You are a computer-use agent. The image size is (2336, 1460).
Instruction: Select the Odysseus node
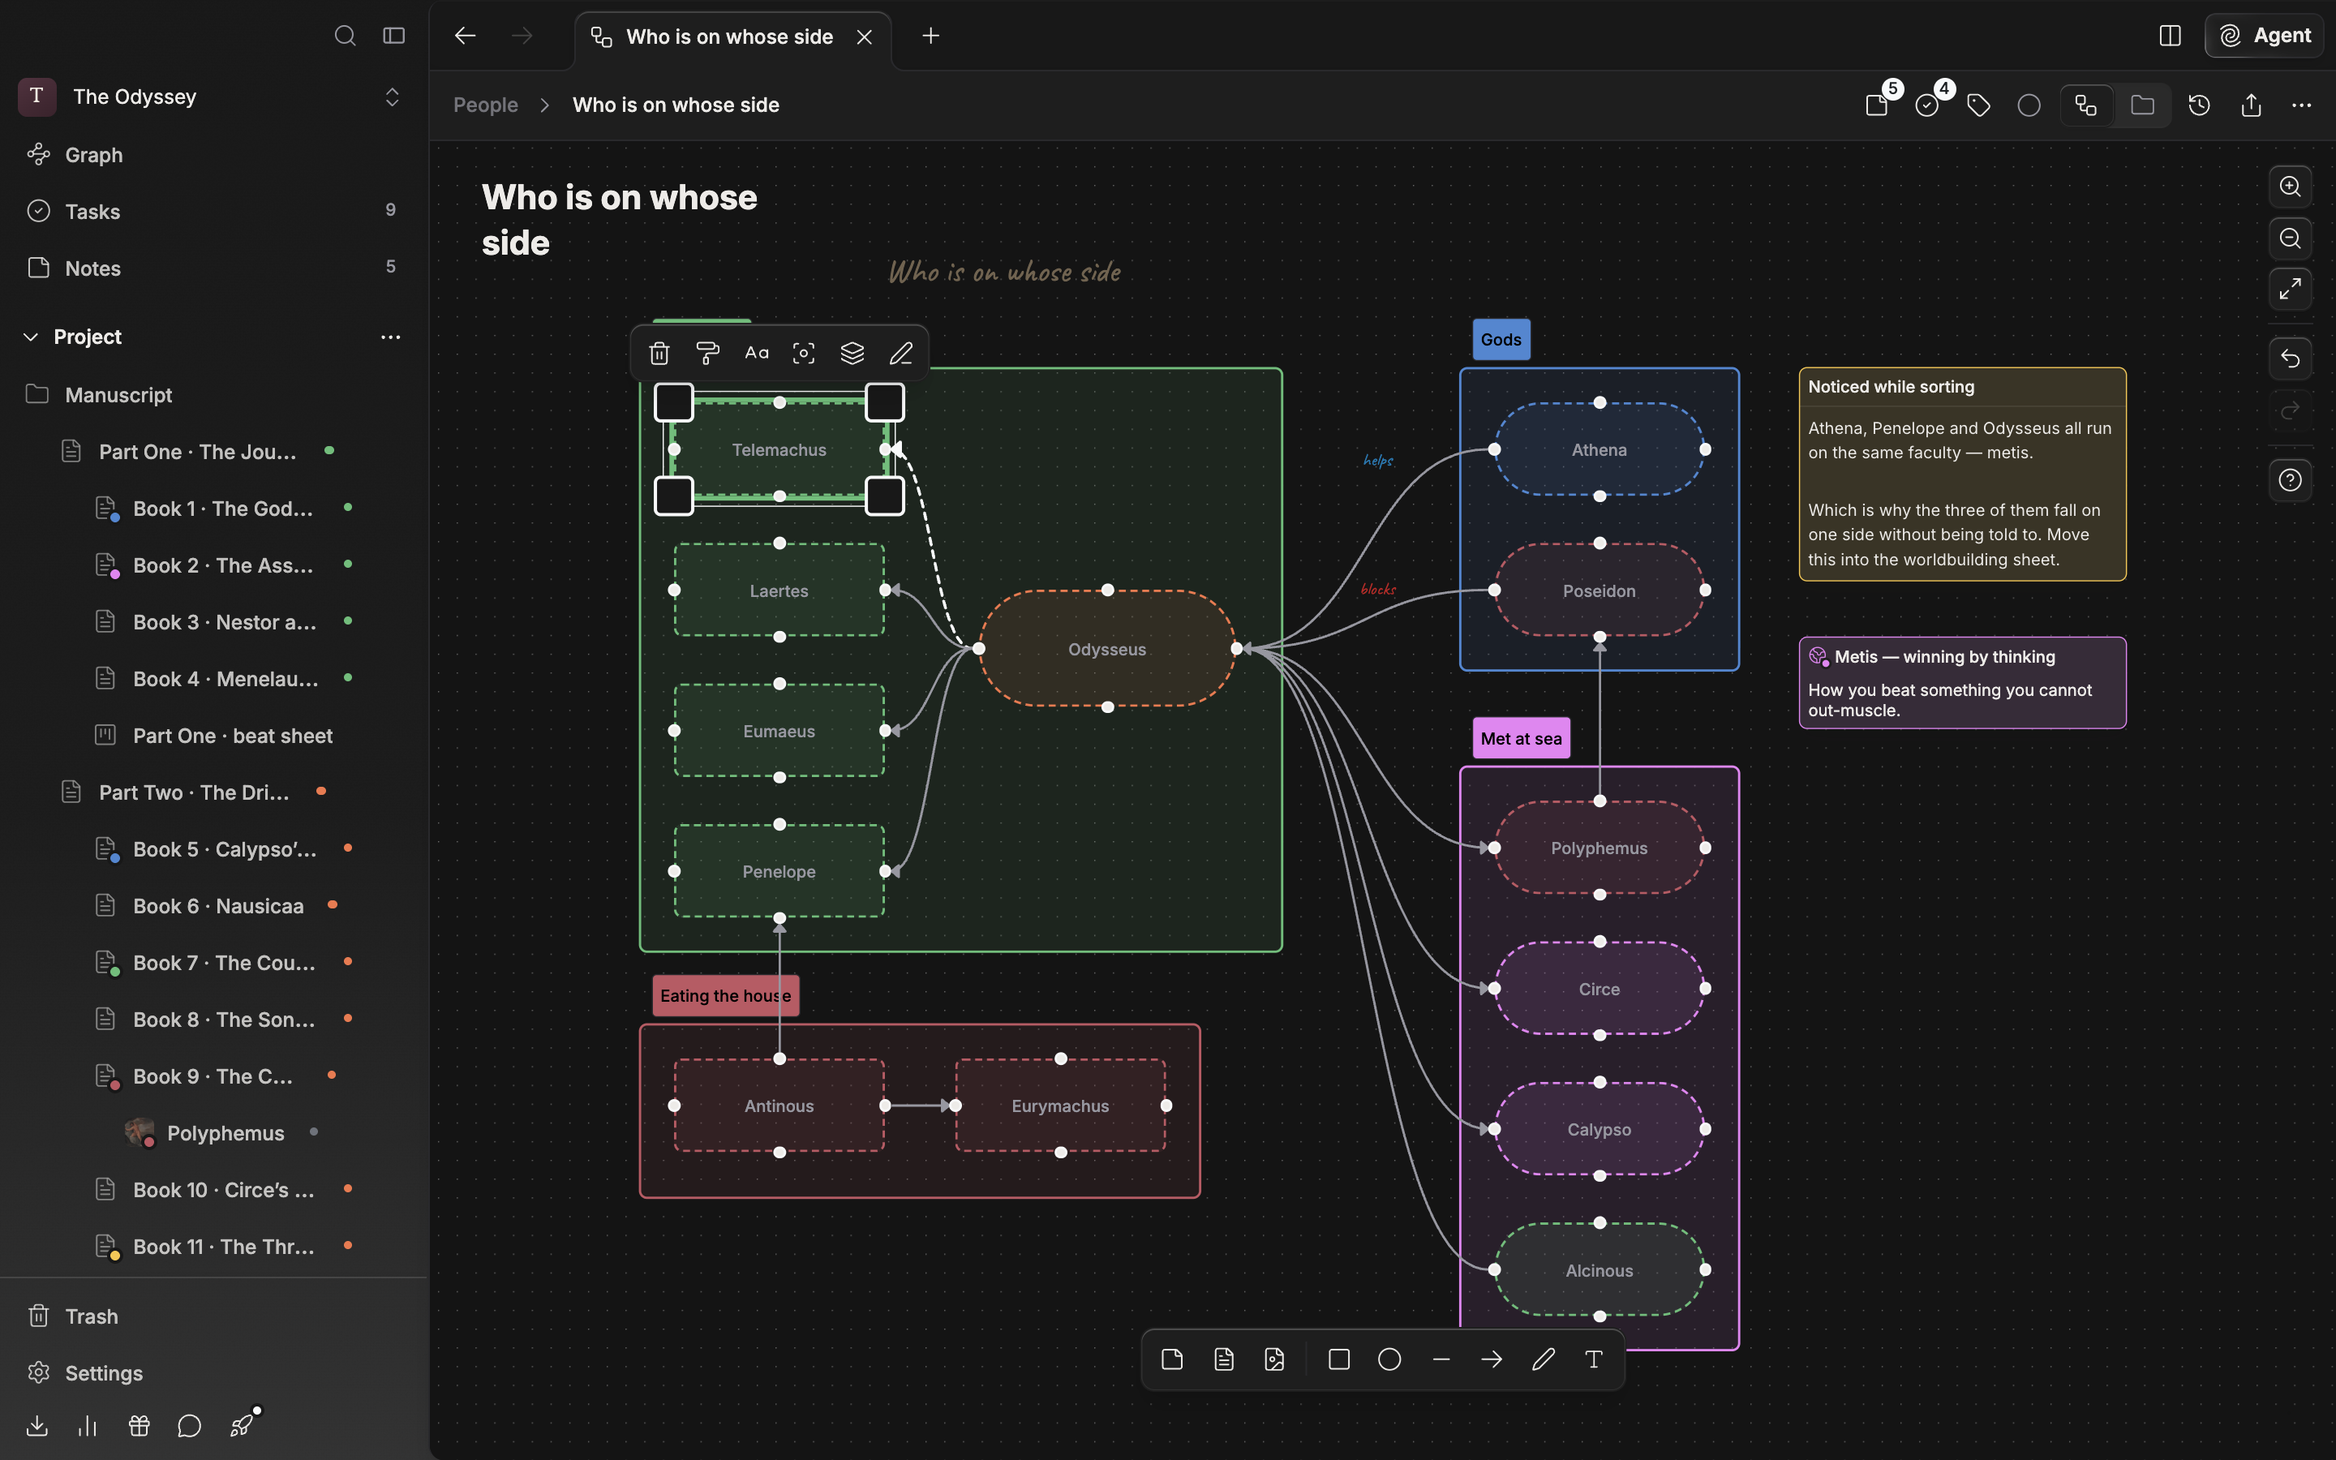tap(1107, 649)
